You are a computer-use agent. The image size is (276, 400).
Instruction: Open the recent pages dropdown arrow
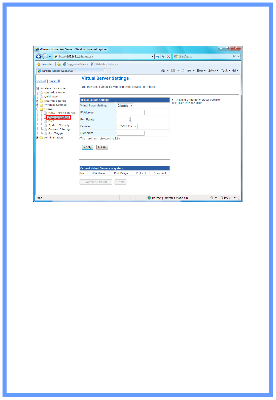[x=50, y=57]
